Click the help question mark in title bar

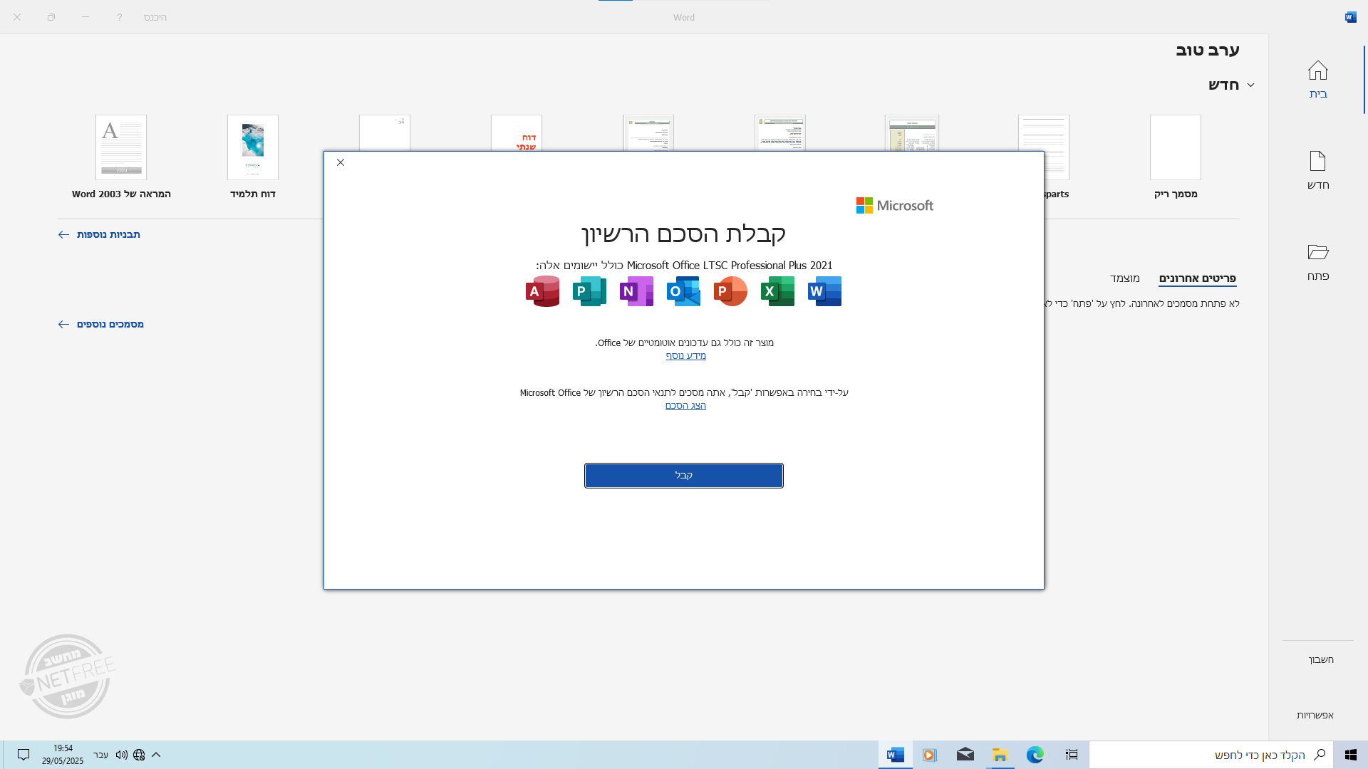[119, 17]
